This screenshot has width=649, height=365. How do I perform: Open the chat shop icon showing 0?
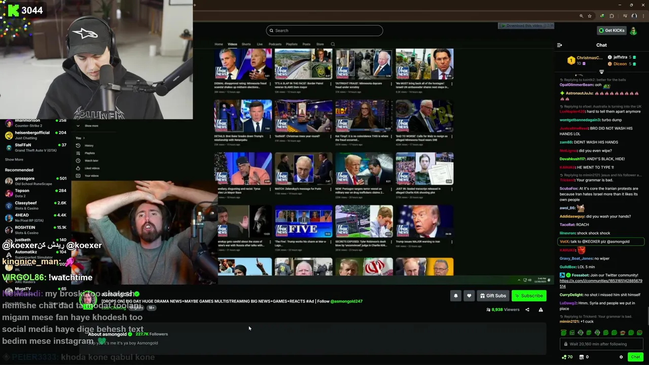[x=584, y=357]
